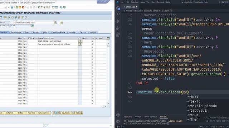
Task: Click the pencil-edit icon in SAP application toolbar
Action: coord(16,17)
